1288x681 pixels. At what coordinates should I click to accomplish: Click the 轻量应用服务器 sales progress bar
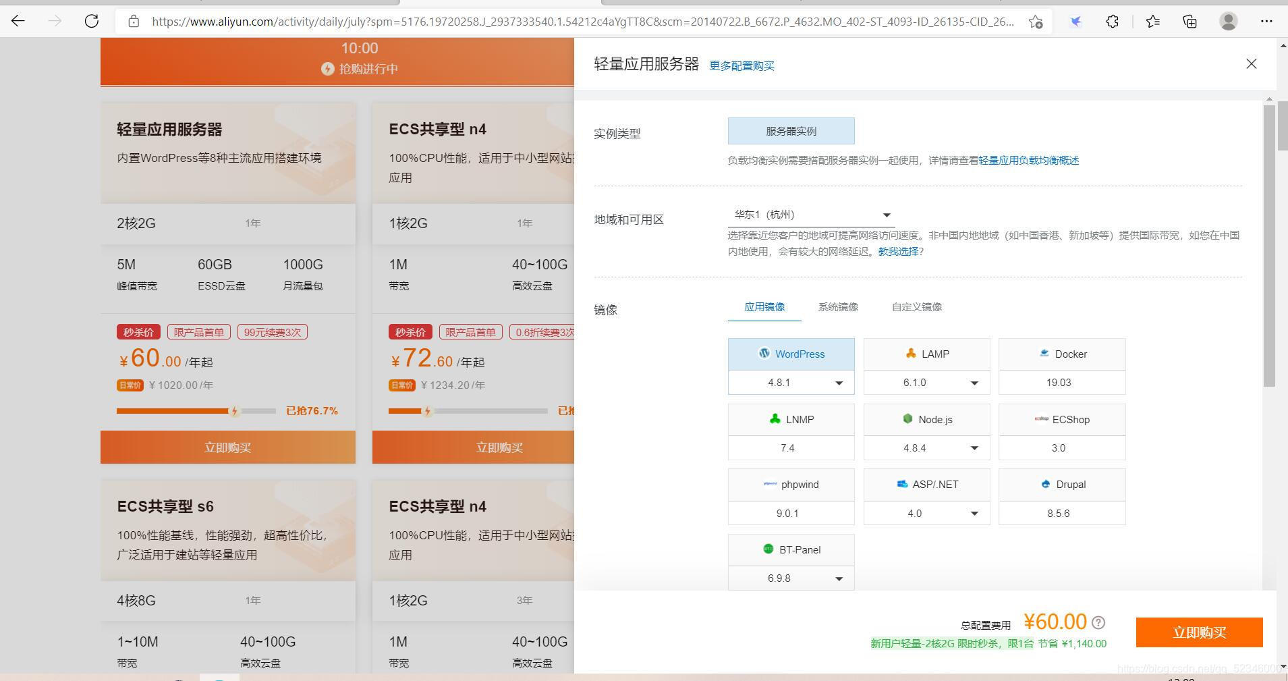196,411
